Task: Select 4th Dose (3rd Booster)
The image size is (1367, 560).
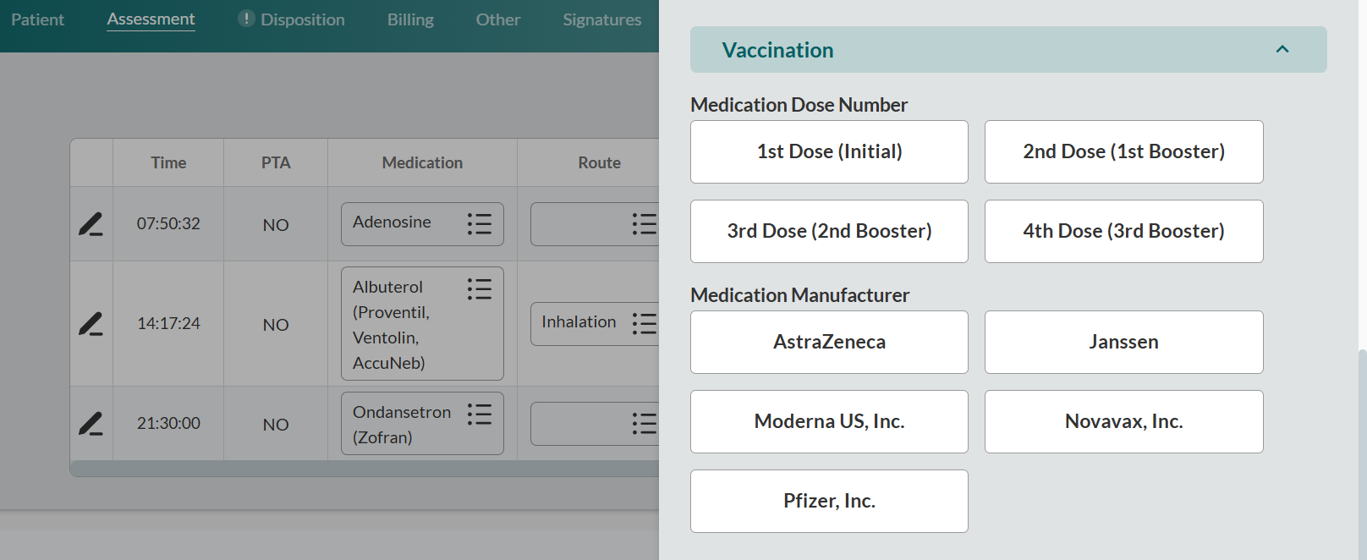Action: [x=1123, y=231]
